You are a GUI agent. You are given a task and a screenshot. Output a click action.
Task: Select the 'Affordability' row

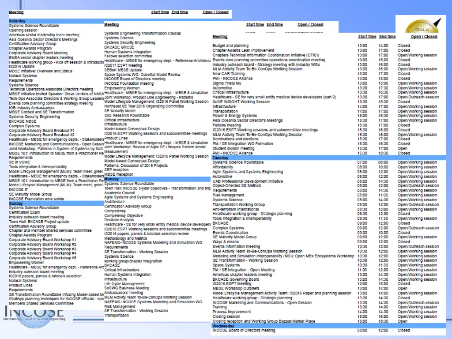click(x=222, y=167)
